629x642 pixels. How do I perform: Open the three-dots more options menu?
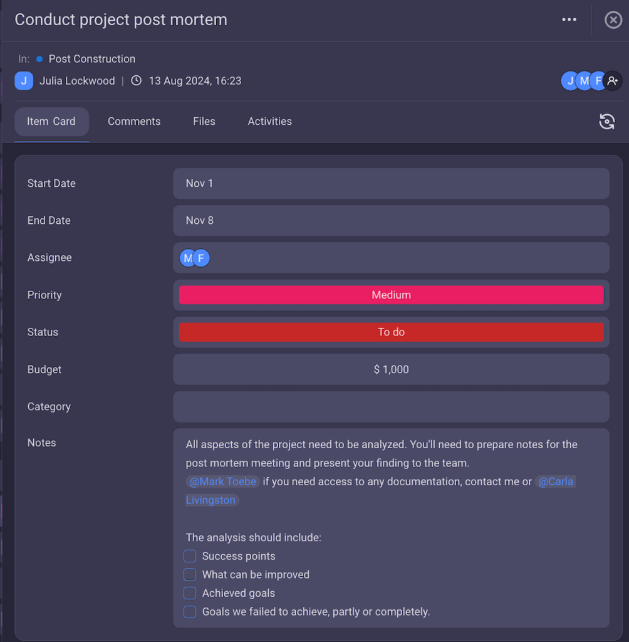(x=569, y=19)
